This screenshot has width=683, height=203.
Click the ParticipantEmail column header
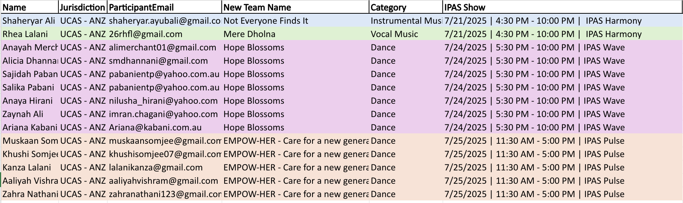141,7
